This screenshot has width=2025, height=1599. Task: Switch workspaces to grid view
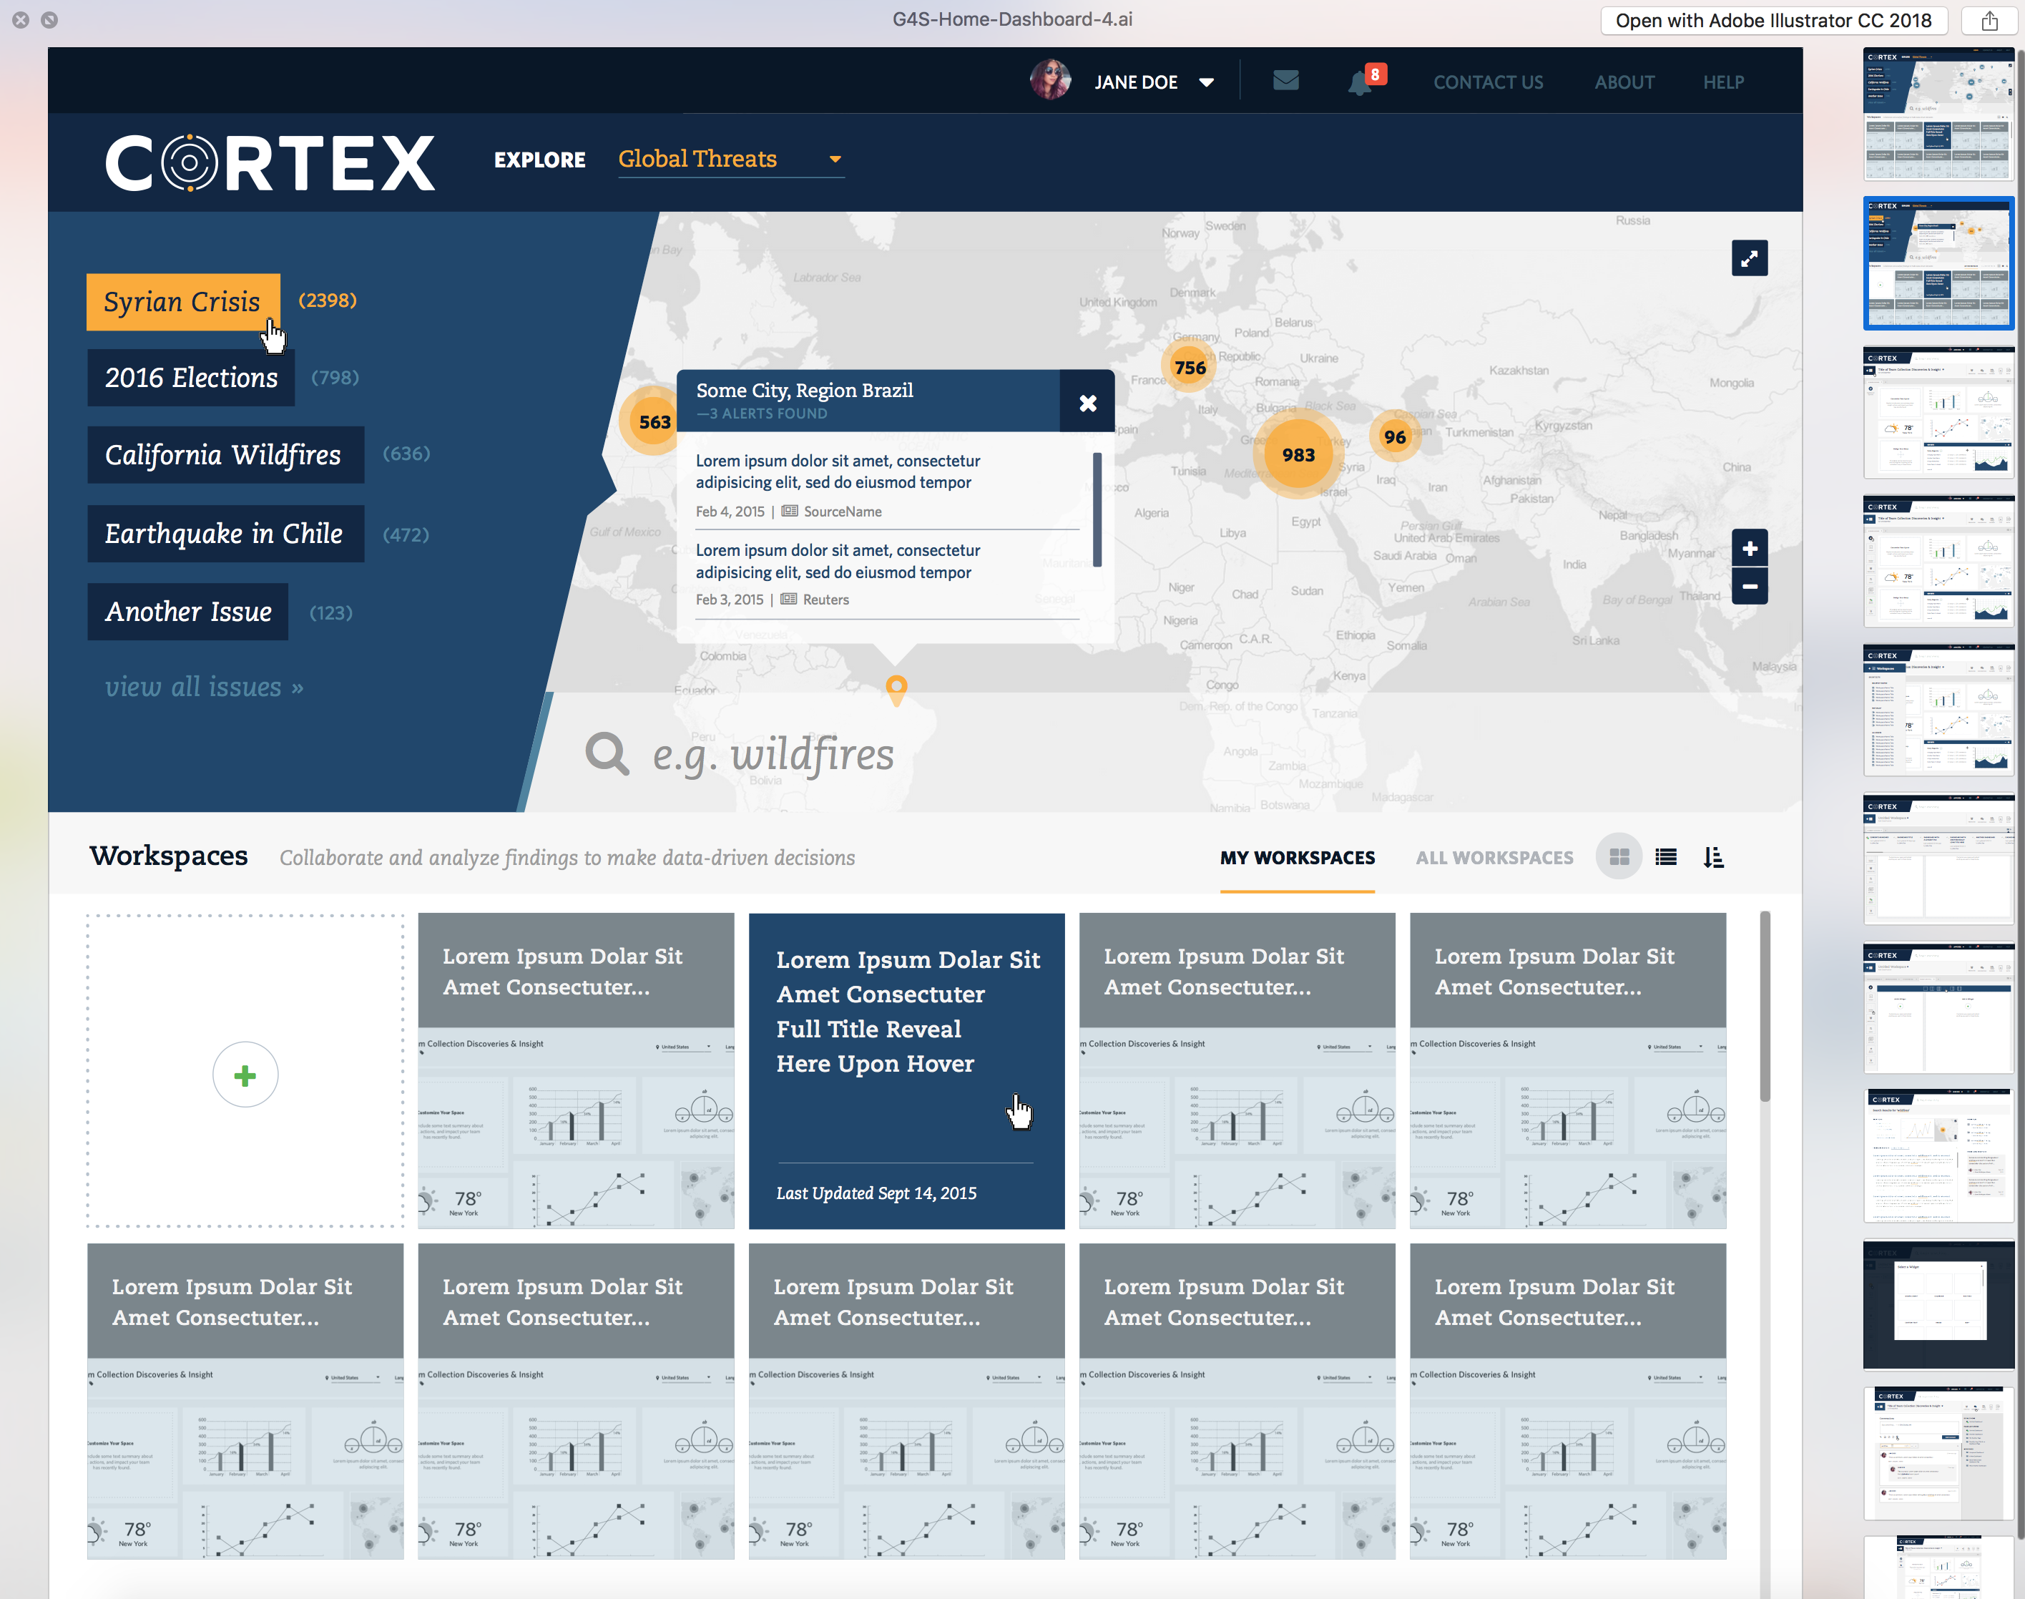click(x=1619, y=856)
